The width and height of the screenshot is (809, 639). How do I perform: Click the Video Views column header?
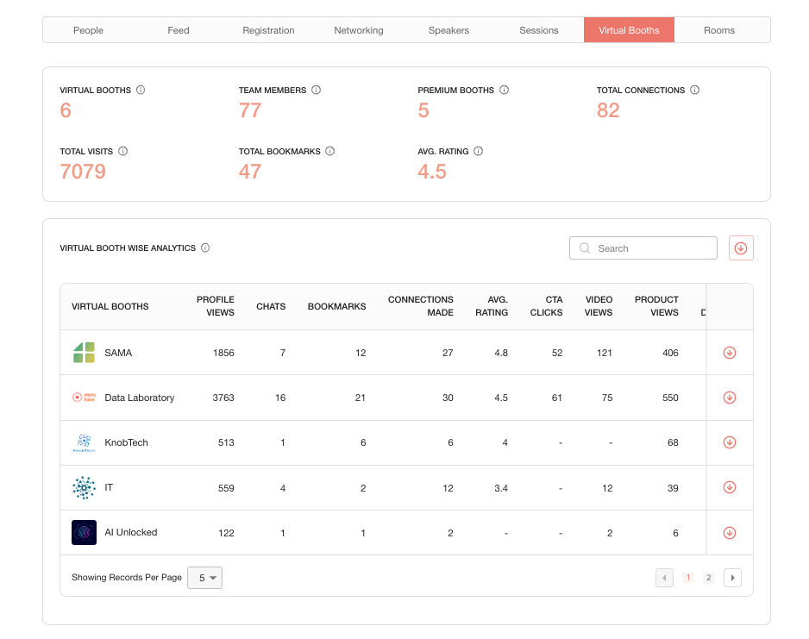point(599,306)
